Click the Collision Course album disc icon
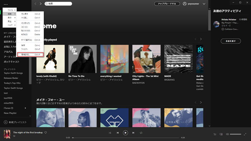Viewport: 251px width, 141px height. pyautogui.click(x=223, y=29)
